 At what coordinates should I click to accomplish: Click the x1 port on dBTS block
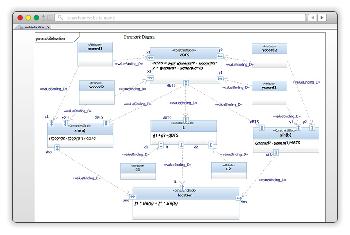coord(150,57)
